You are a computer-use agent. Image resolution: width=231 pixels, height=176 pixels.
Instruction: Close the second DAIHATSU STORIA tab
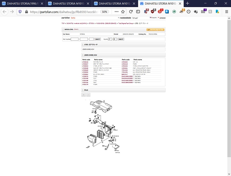(x=88, y=4)
